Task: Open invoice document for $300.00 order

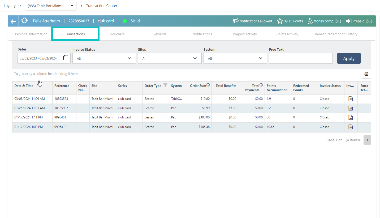Action: coord(351,117)
